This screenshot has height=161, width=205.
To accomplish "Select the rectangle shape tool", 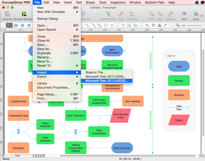I will [x=16, y=25].
